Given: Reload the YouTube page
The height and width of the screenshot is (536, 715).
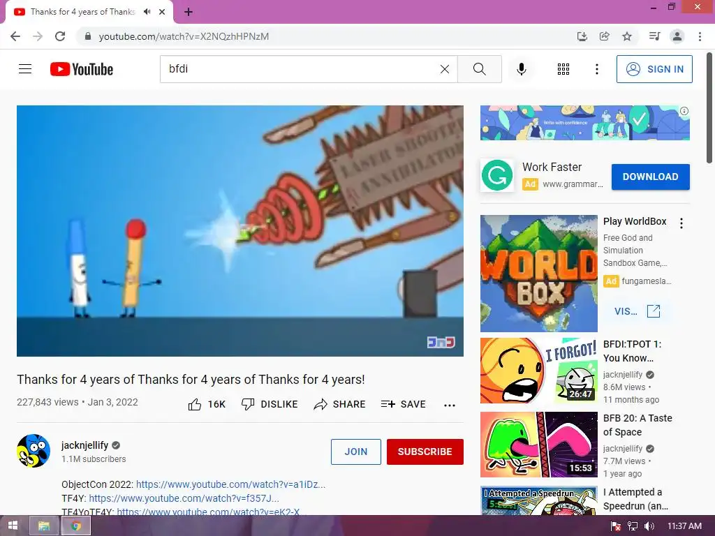Looking at the screenshot, I should 60,36.
